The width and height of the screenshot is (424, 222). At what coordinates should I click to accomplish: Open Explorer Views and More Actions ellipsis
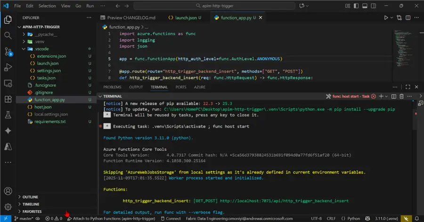[x=89, y=17]
